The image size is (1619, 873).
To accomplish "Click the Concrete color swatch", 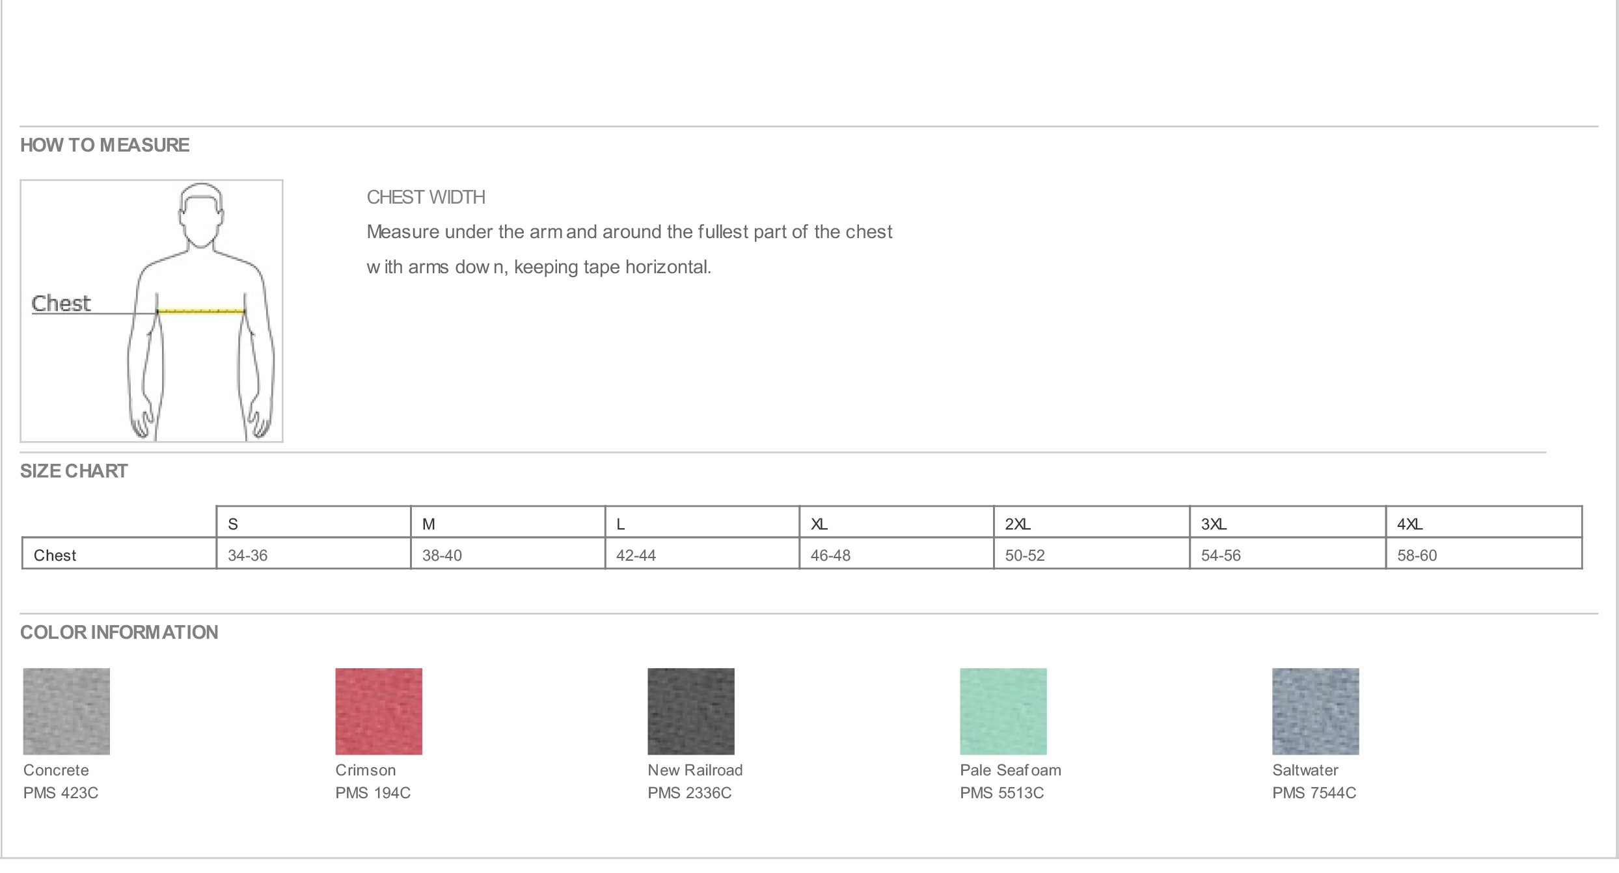I will [66, 711].
